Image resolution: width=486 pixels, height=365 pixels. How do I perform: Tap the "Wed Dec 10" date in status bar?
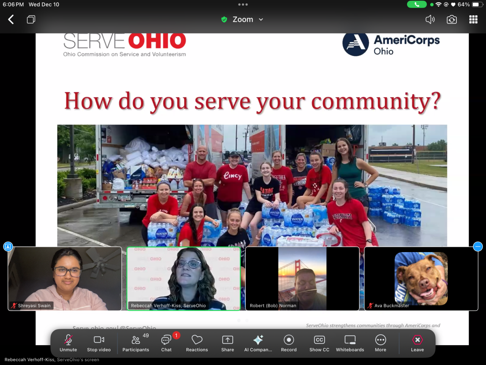pos(44,5)
